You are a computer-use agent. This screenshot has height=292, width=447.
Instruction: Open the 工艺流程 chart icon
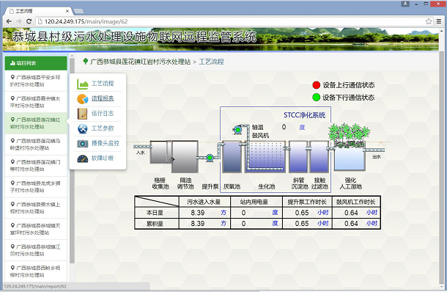pyautogui.click(x=82, y=84)
